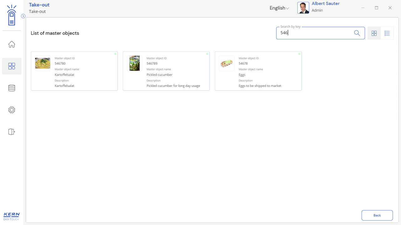The width and height of the screenshot is (401, 225).
Task: Expand the sidebar navigation arrow
Action: [23, 16]
